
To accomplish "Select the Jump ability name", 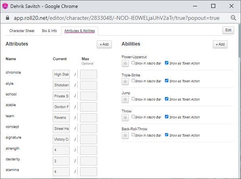I will click(126, 93).
